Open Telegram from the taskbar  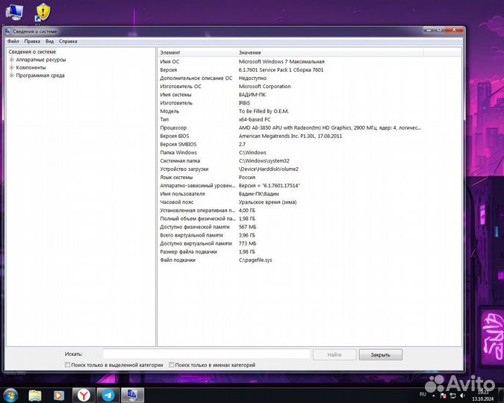tap(108, 395)
